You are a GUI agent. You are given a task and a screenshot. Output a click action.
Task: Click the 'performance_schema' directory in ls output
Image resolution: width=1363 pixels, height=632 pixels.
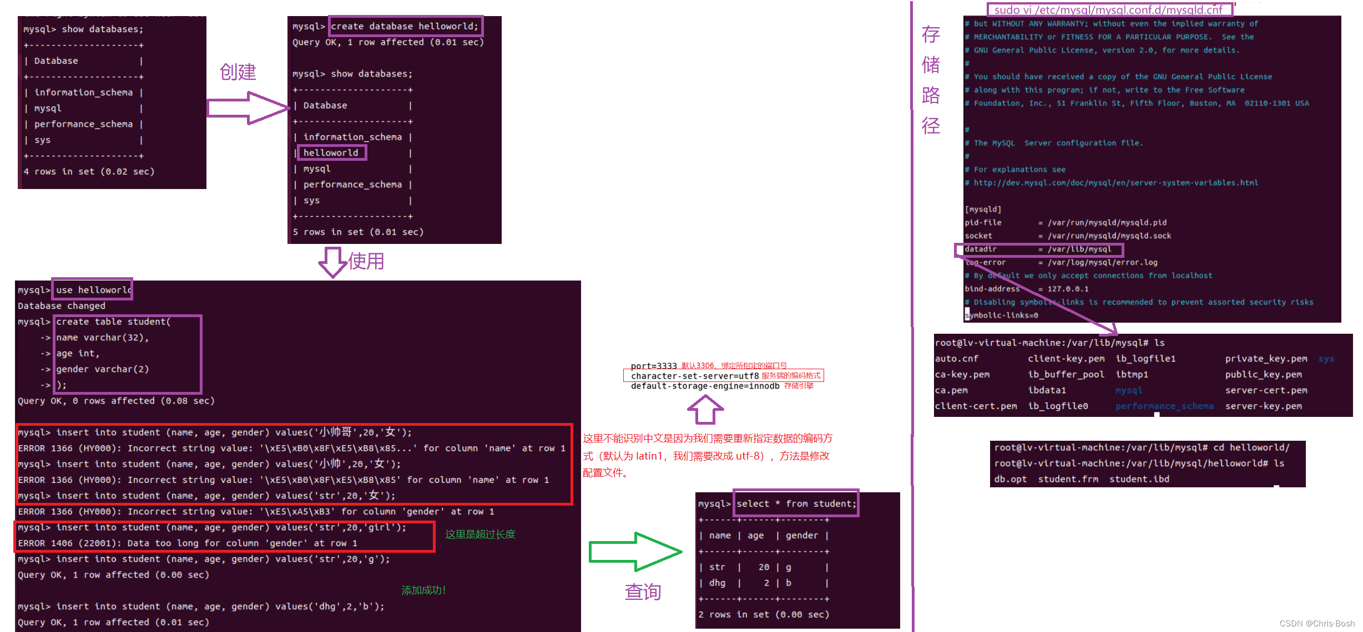click(1165, 406)
